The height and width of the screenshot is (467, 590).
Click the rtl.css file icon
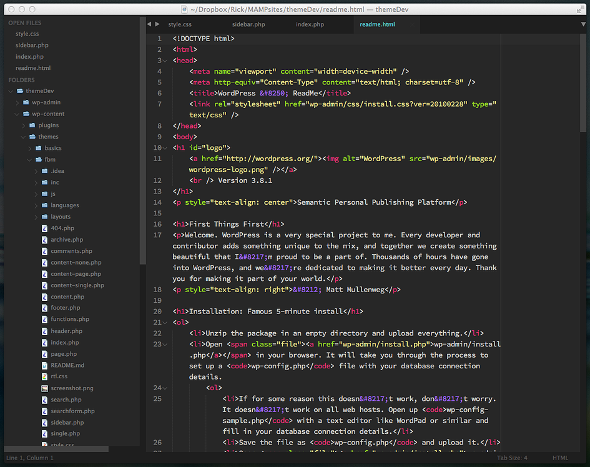[x=44, y=376]
